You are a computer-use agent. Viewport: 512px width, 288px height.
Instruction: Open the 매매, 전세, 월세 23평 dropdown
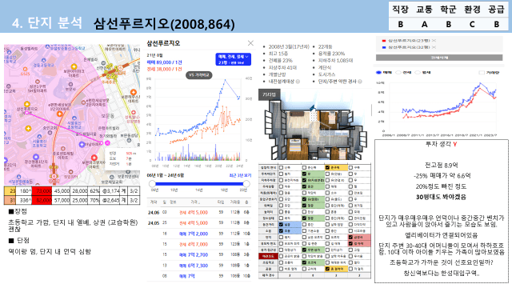(x=233, y=59)
